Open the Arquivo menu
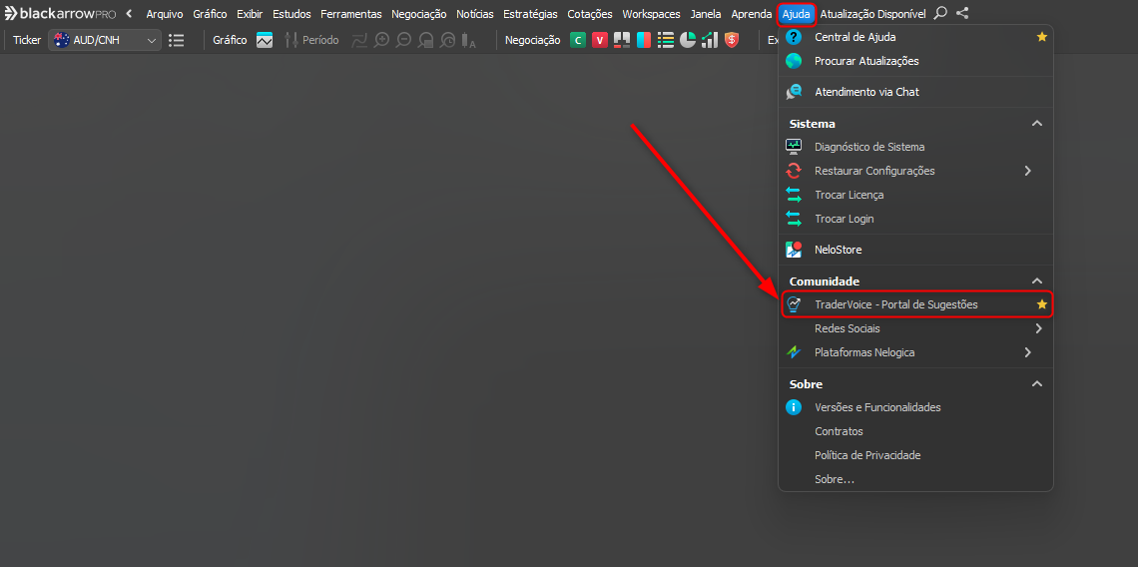 [x=165, y=14]
